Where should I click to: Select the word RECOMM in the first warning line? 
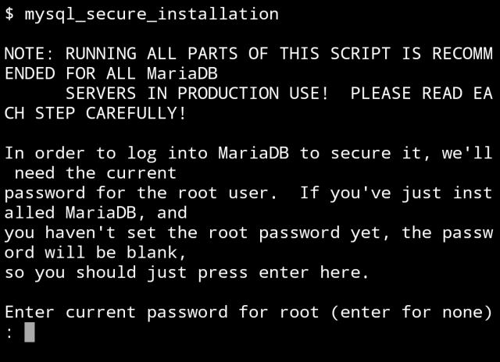462,54
